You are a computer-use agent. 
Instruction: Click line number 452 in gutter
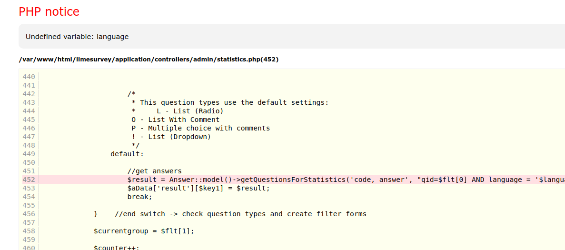click(29, 180)
